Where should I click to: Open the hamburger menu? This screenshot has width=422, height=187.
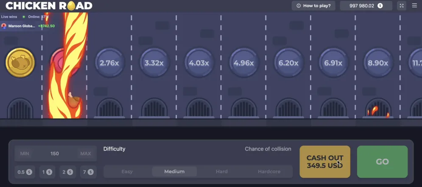click(x=414, y=5)
